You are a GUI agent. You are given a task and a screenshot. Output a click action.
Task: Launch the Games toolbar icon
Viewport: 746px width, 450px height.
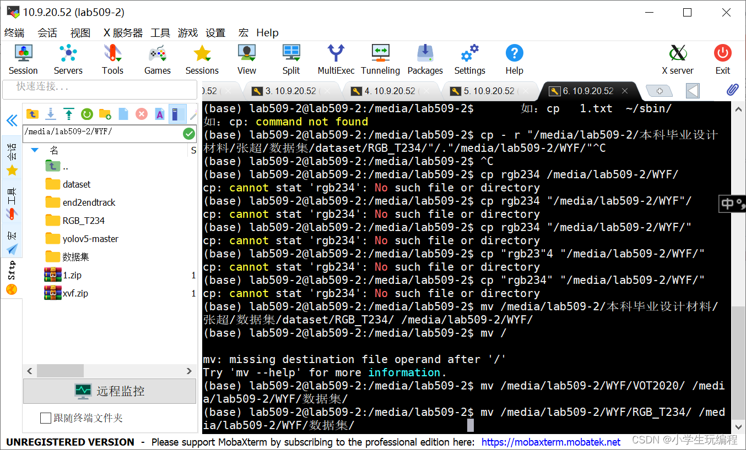pyautogui.click(x=158, y=59)
